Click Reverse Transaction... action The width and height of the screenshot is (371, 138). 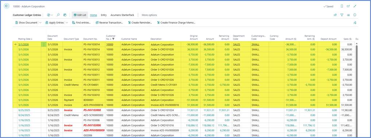[109, 23]
